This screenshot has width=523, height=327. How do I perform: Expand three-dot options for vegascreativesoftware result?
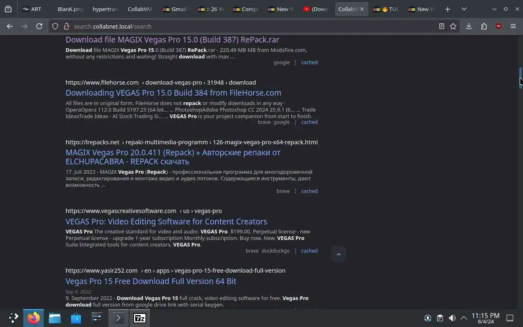(x=295, y=251)
